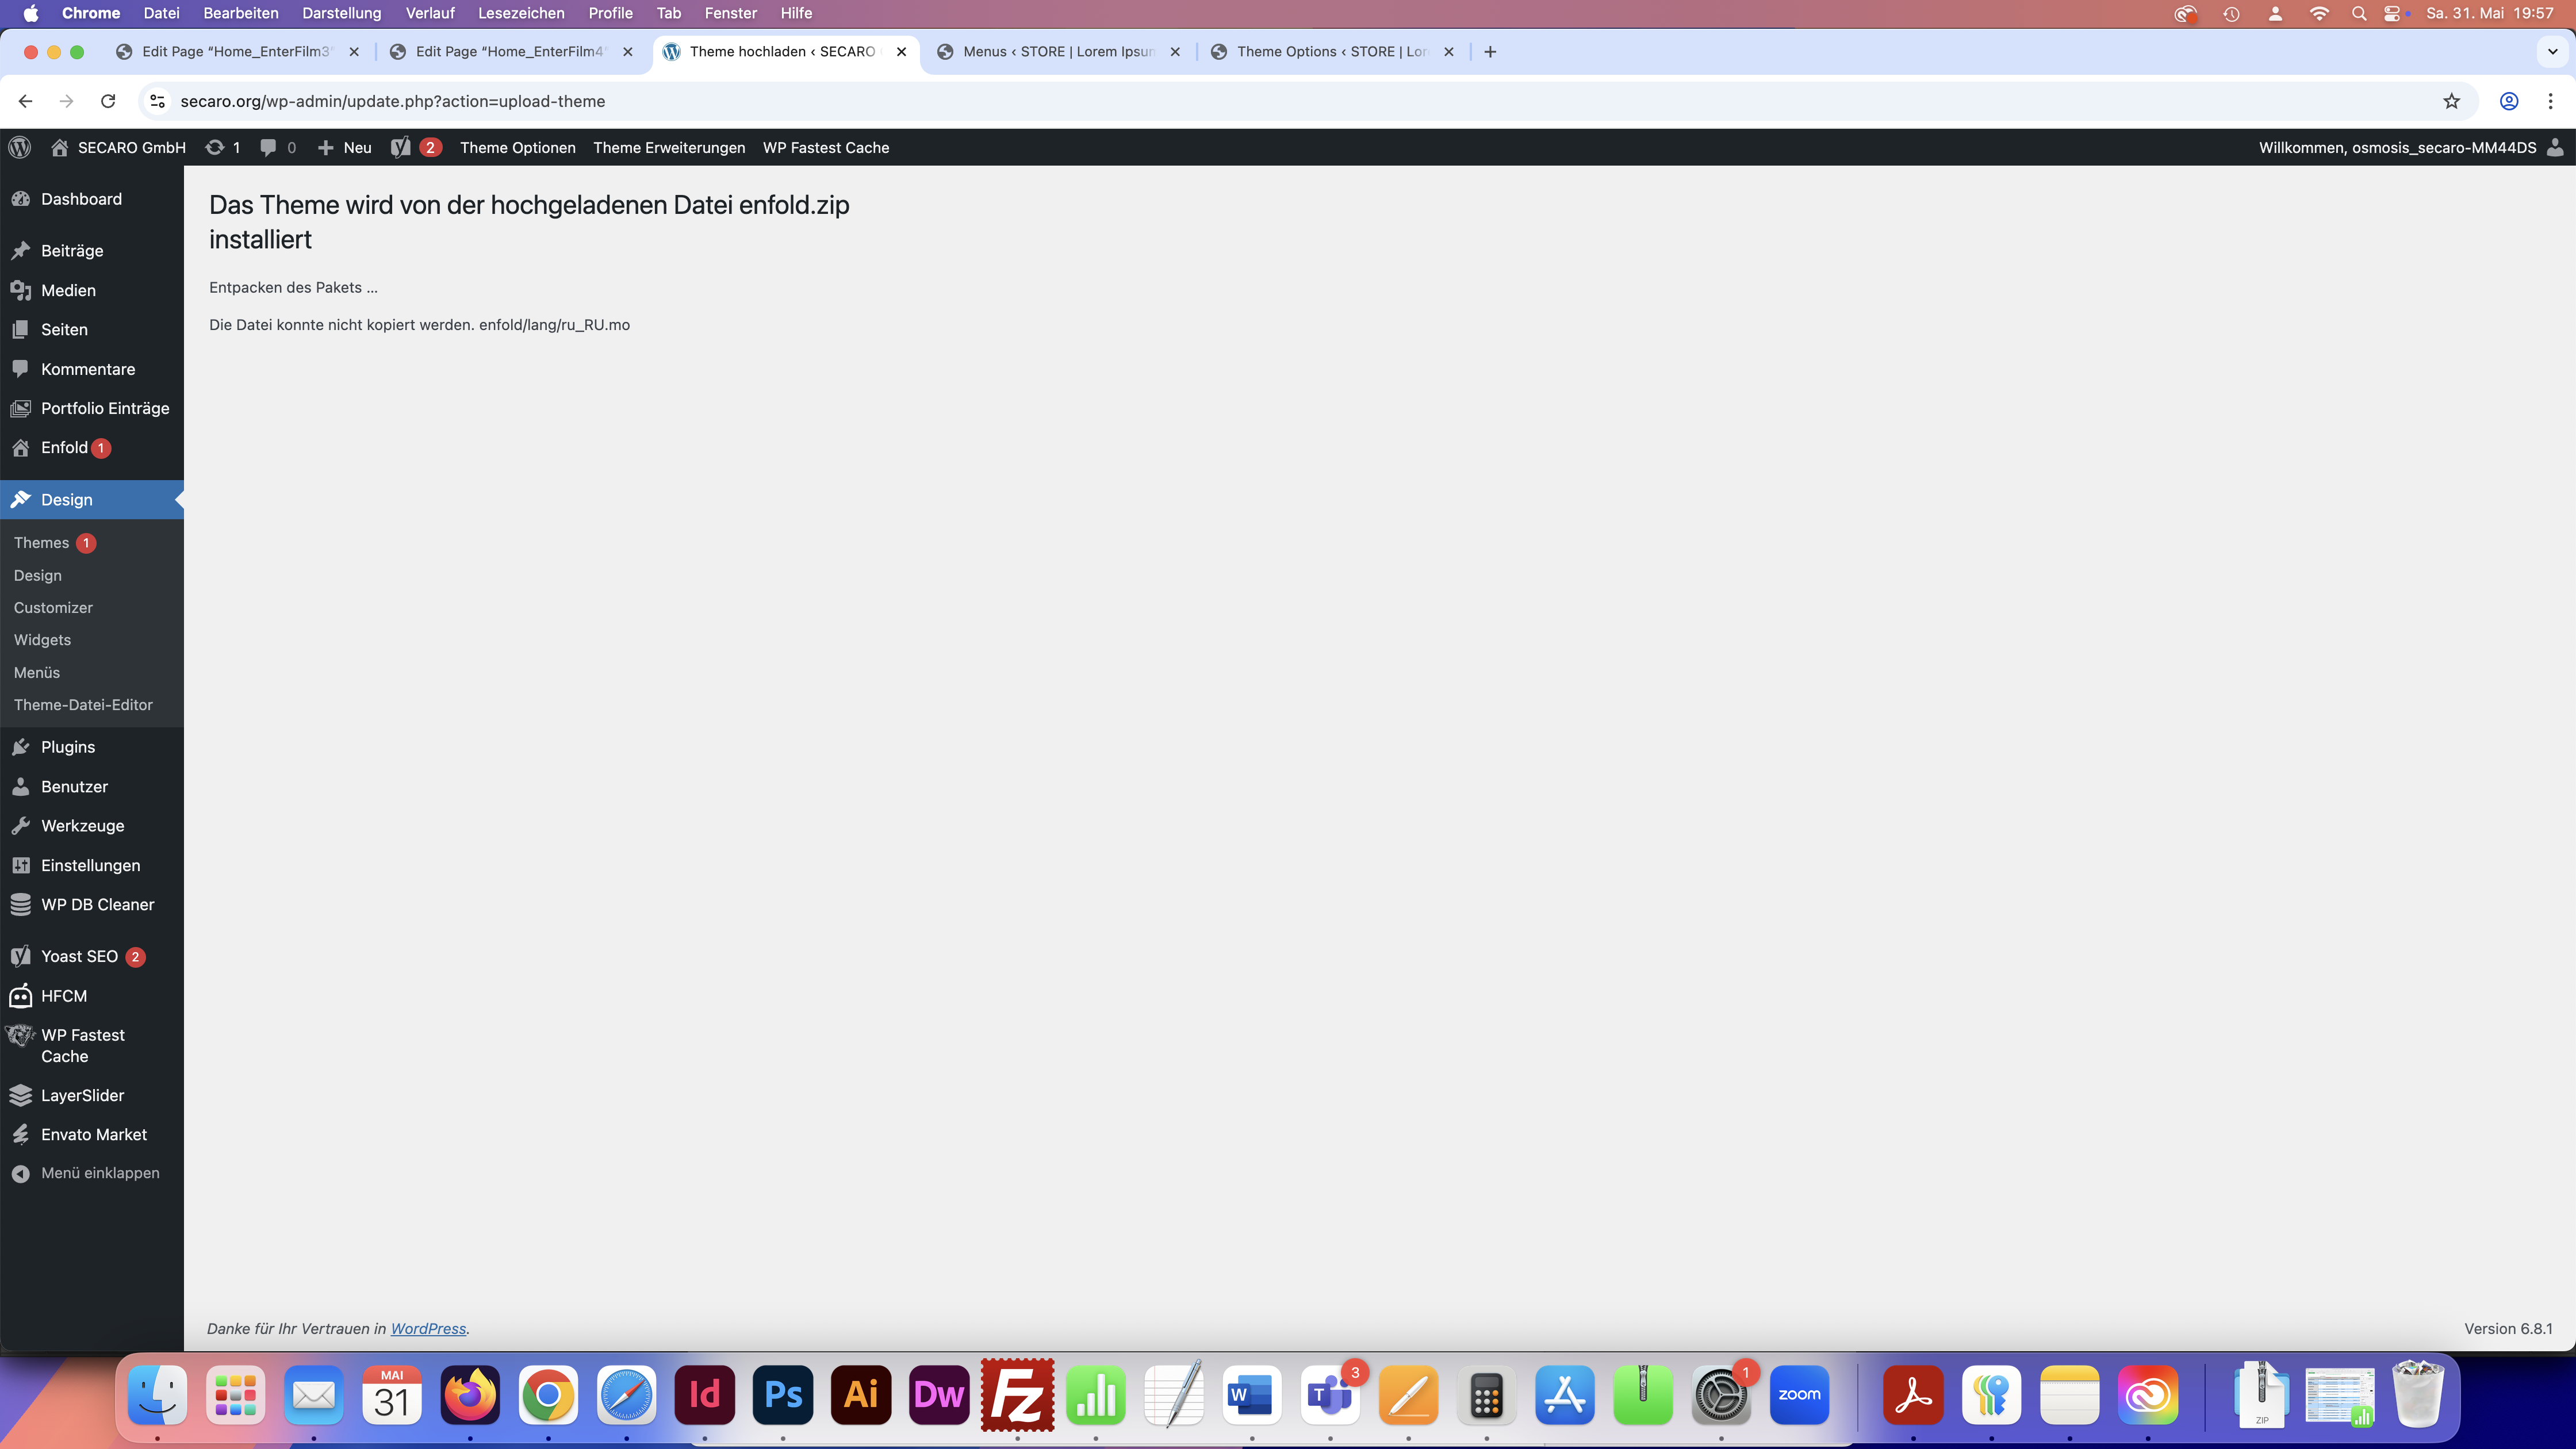Image resolution: width=2576 pixels, height=1449 pixels.
Task: Open Design submenu item under Themes
Action: [x=38, y=576]
